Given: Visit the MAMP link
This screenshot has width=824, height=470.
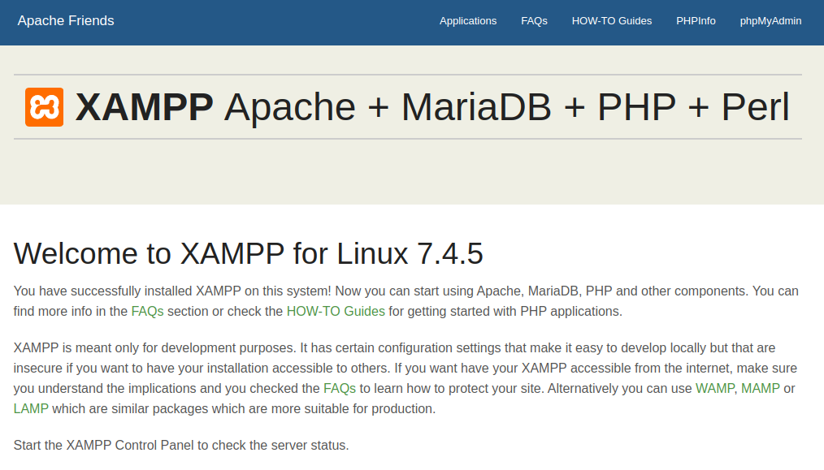Looking at the screenshot, I should click(x=761, y=389).
